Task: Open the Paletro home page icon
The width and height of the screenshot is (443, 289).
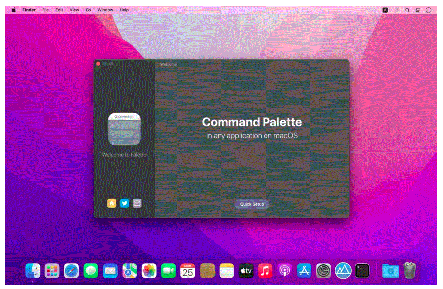Action: click(112, 203)
